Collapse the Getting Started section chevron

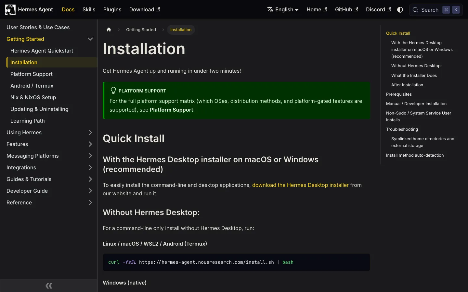tap(90, 39)
